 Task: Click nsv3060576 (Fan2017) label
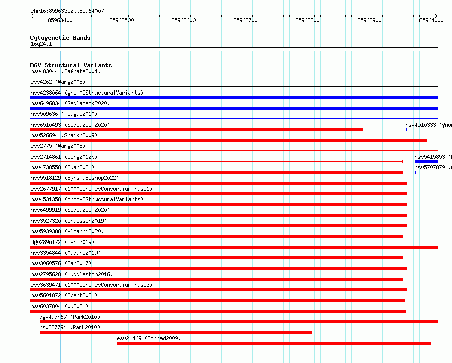click(x=61, y=263)
